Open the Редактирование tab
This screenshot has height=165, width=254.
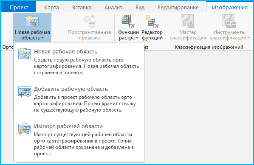[x=178, y=8]
